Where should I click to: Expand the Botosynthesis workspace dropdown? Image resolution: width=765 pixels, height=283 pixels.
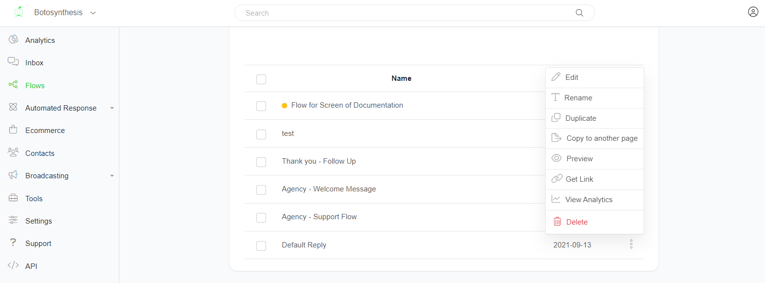point(93,13)
